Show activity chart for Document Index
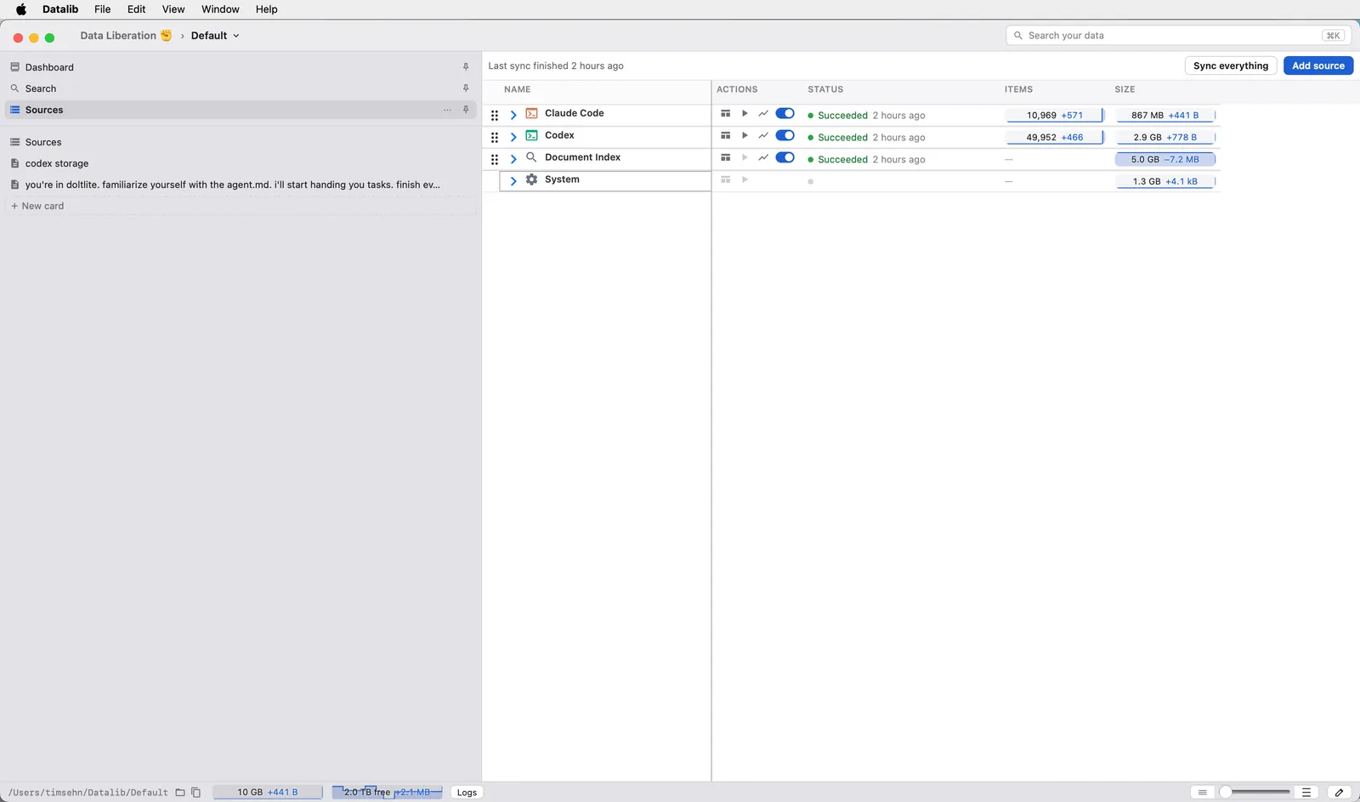The width and height of the screenshot is (1360, 802). click(x=763, y=157)
